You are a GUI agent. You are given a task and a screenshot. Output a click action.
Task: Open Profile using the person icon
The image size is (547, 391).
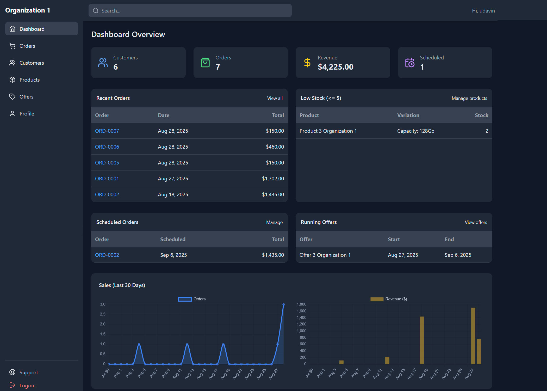point(13,113)
